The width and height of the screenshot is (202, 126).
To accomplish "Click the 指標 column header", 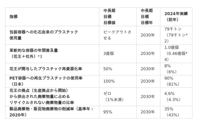I will [14, 17].
